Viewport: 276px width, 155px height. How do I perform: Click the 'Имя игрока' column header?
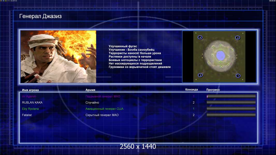[x=30, y=90]
